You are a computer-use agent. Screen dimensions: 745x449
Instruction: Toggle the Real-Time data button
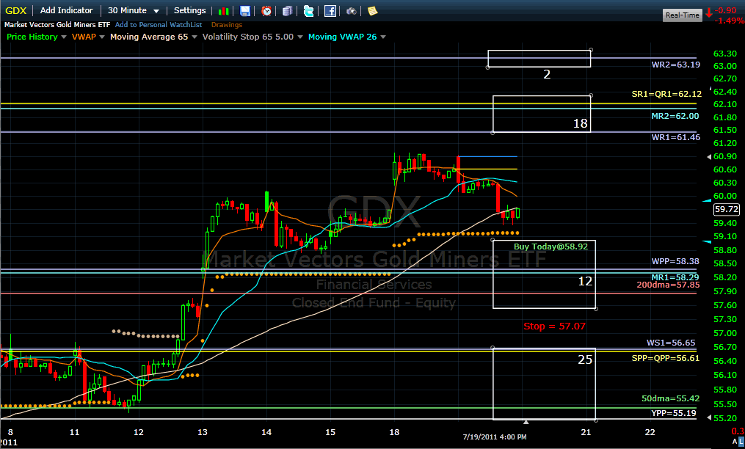click(682, 15)
